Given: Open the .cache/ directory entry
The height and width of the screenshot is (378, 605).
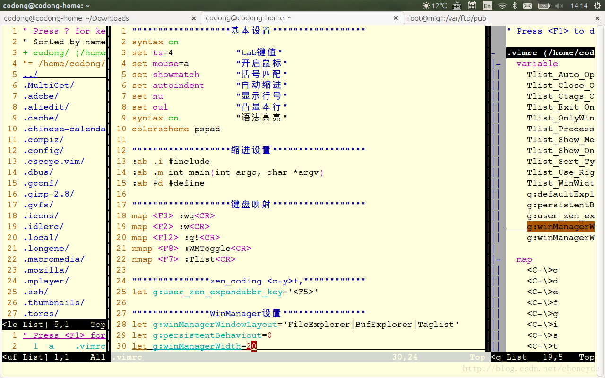Looking at the screenshot, I should pos(41,118).
